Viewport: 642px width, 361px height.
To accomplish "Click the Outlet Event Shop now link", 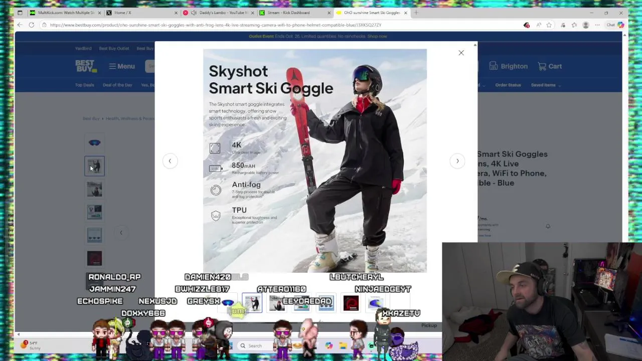I will (377, 36).
